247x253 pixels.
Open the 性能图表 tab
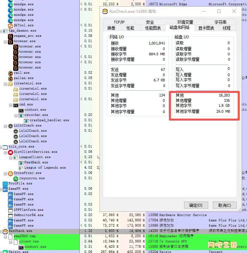point(153,28)
